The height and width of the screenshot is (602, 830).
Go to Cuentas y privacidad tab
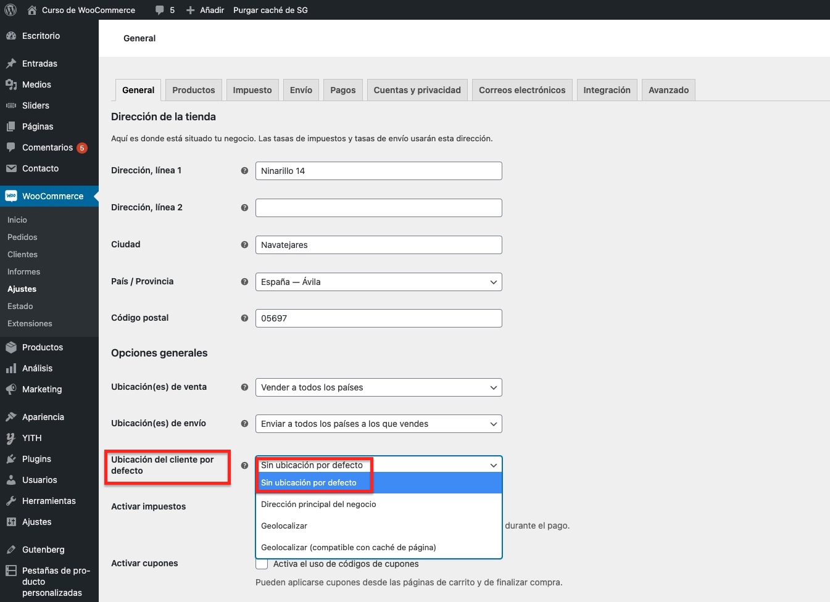point(417,90)
